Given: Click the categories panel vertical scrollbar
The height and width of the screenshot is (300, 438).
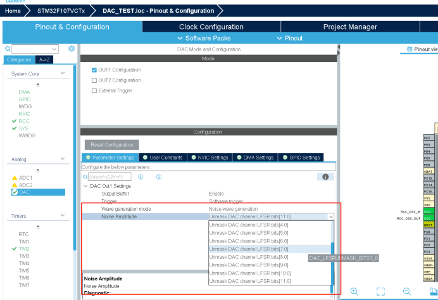Looking at the screenshot, I should tap(75, 158).
